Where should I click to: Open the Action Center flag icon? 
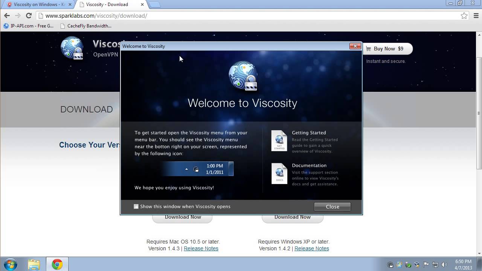point(426,265)
